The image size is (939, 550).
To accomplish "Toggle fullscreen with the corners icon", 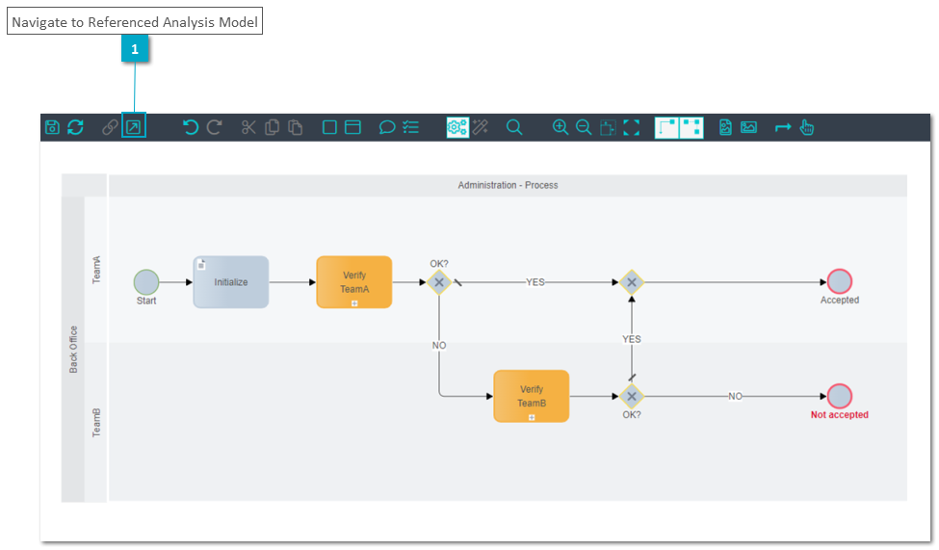I will coord(631,127).
